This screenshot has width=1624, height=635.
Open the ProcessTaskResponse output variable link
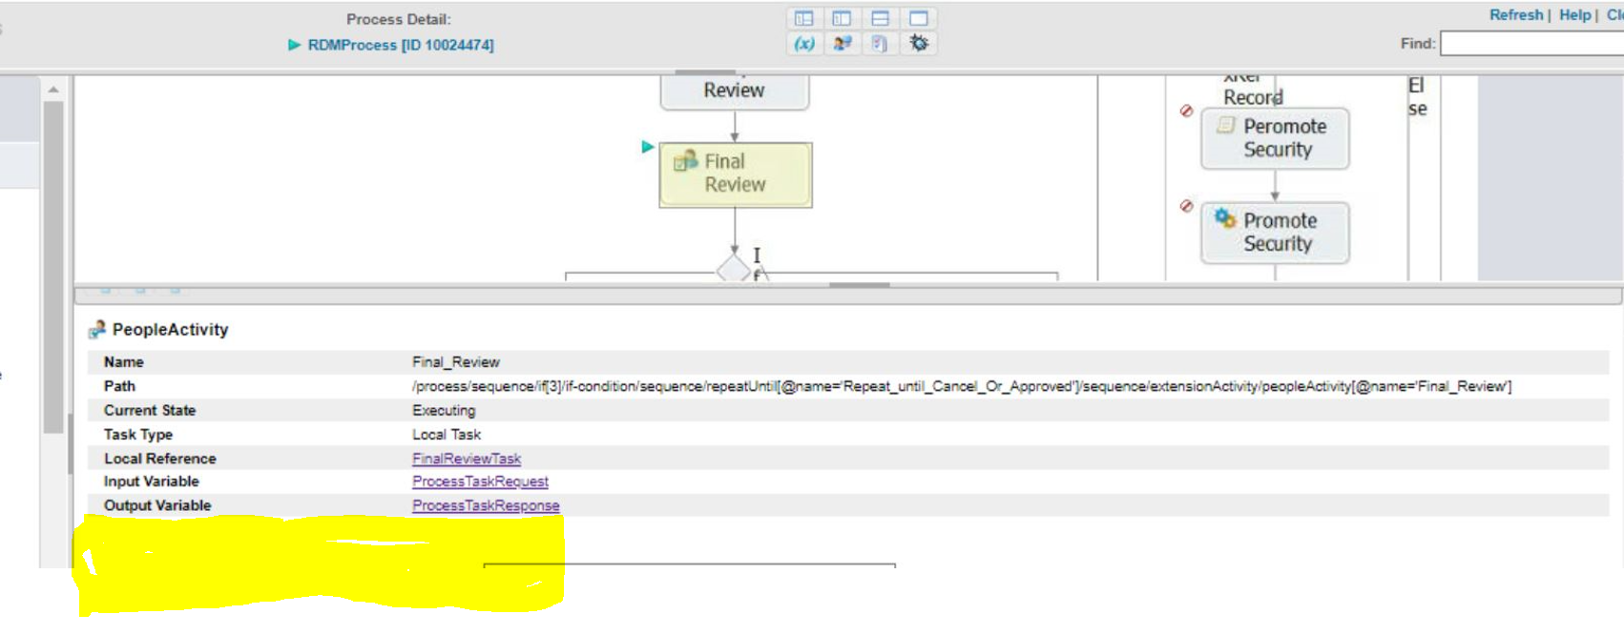tap(486, 505)
